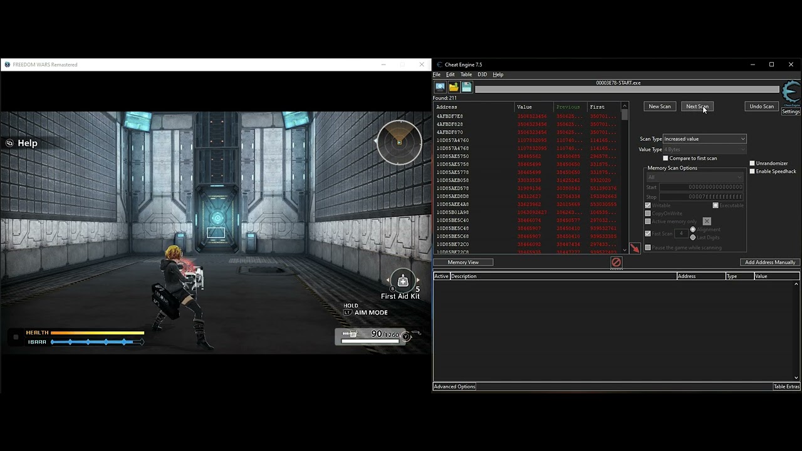The height and width of the screenshot is (451, 802).
Task: Click the save floppy disk icon
Action: point(467,87)
